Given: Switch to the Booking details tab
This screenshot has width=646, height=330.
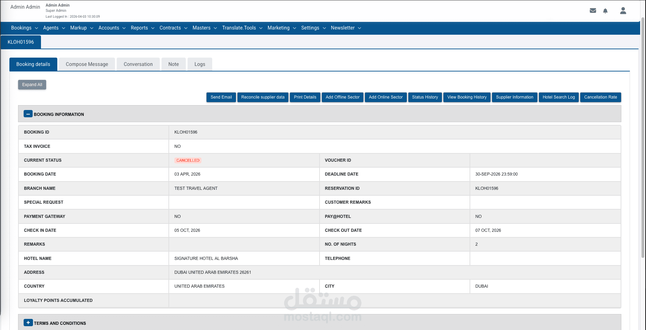Looking at the screenshot, I should click(x=33, y=64).
